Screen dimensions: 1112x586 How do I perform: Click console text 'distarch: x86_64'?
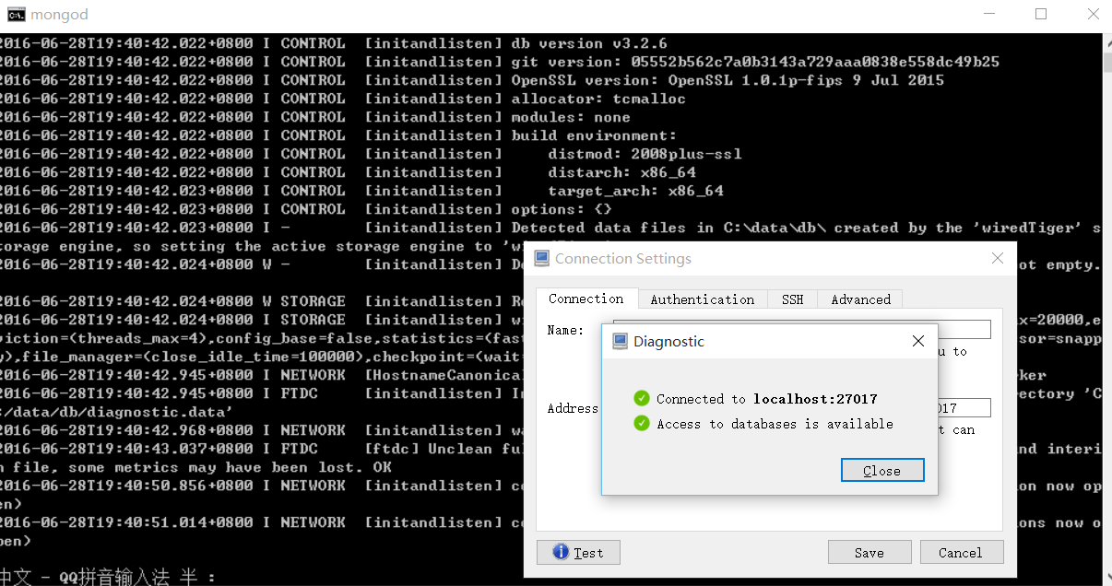(621, 172)
